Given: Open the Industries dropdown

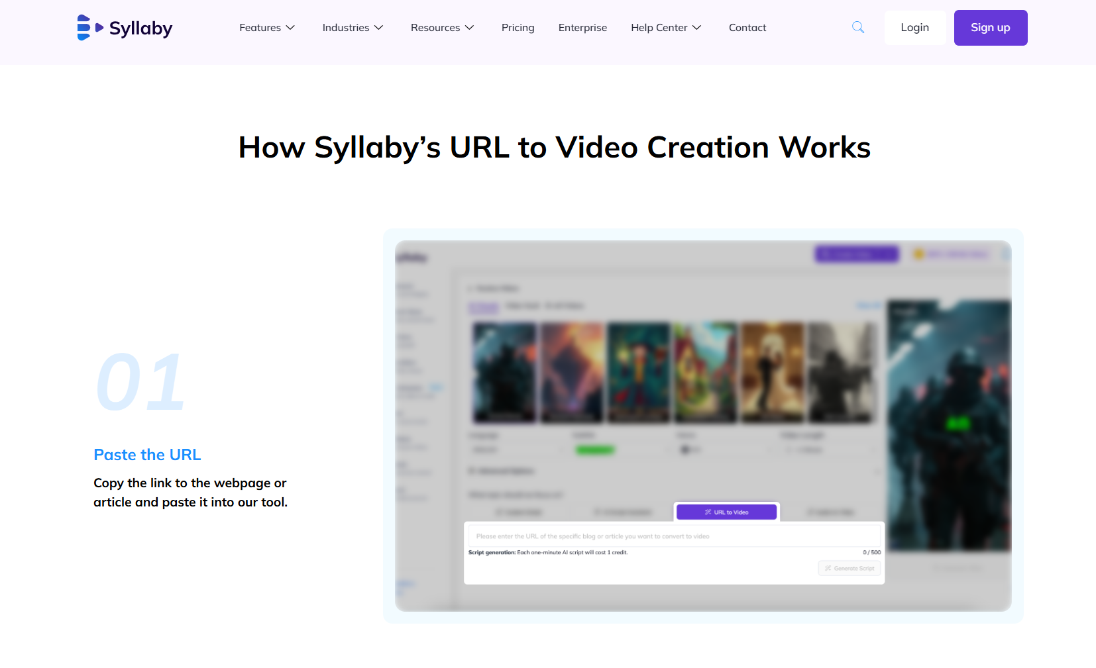Looking at the screenshot, I should coord(353,27).
